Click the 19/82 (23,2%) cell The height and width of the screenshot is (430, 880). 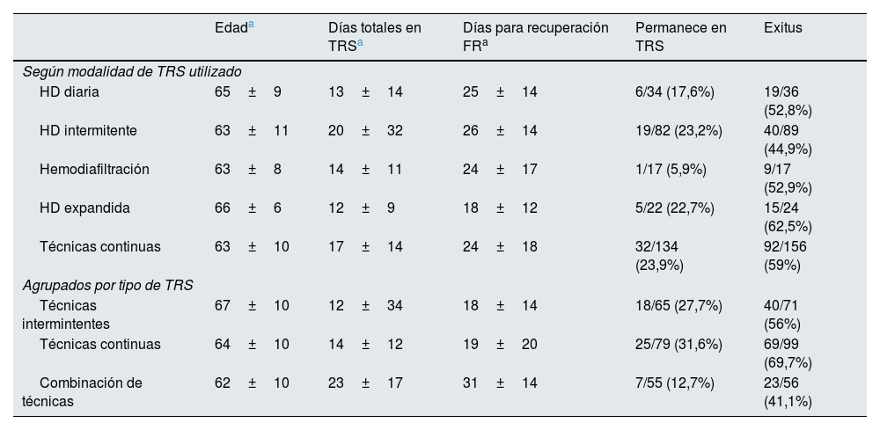pos(678,130)
